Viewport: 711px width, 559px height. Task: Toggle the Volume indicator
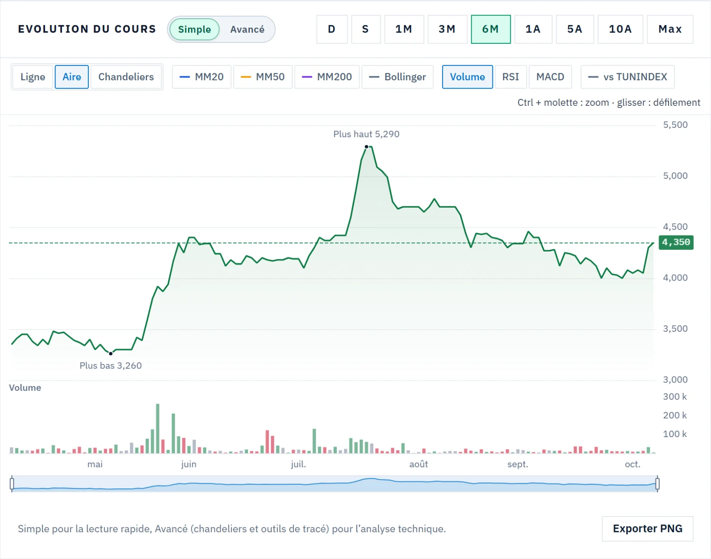click(x=467, y=77)
